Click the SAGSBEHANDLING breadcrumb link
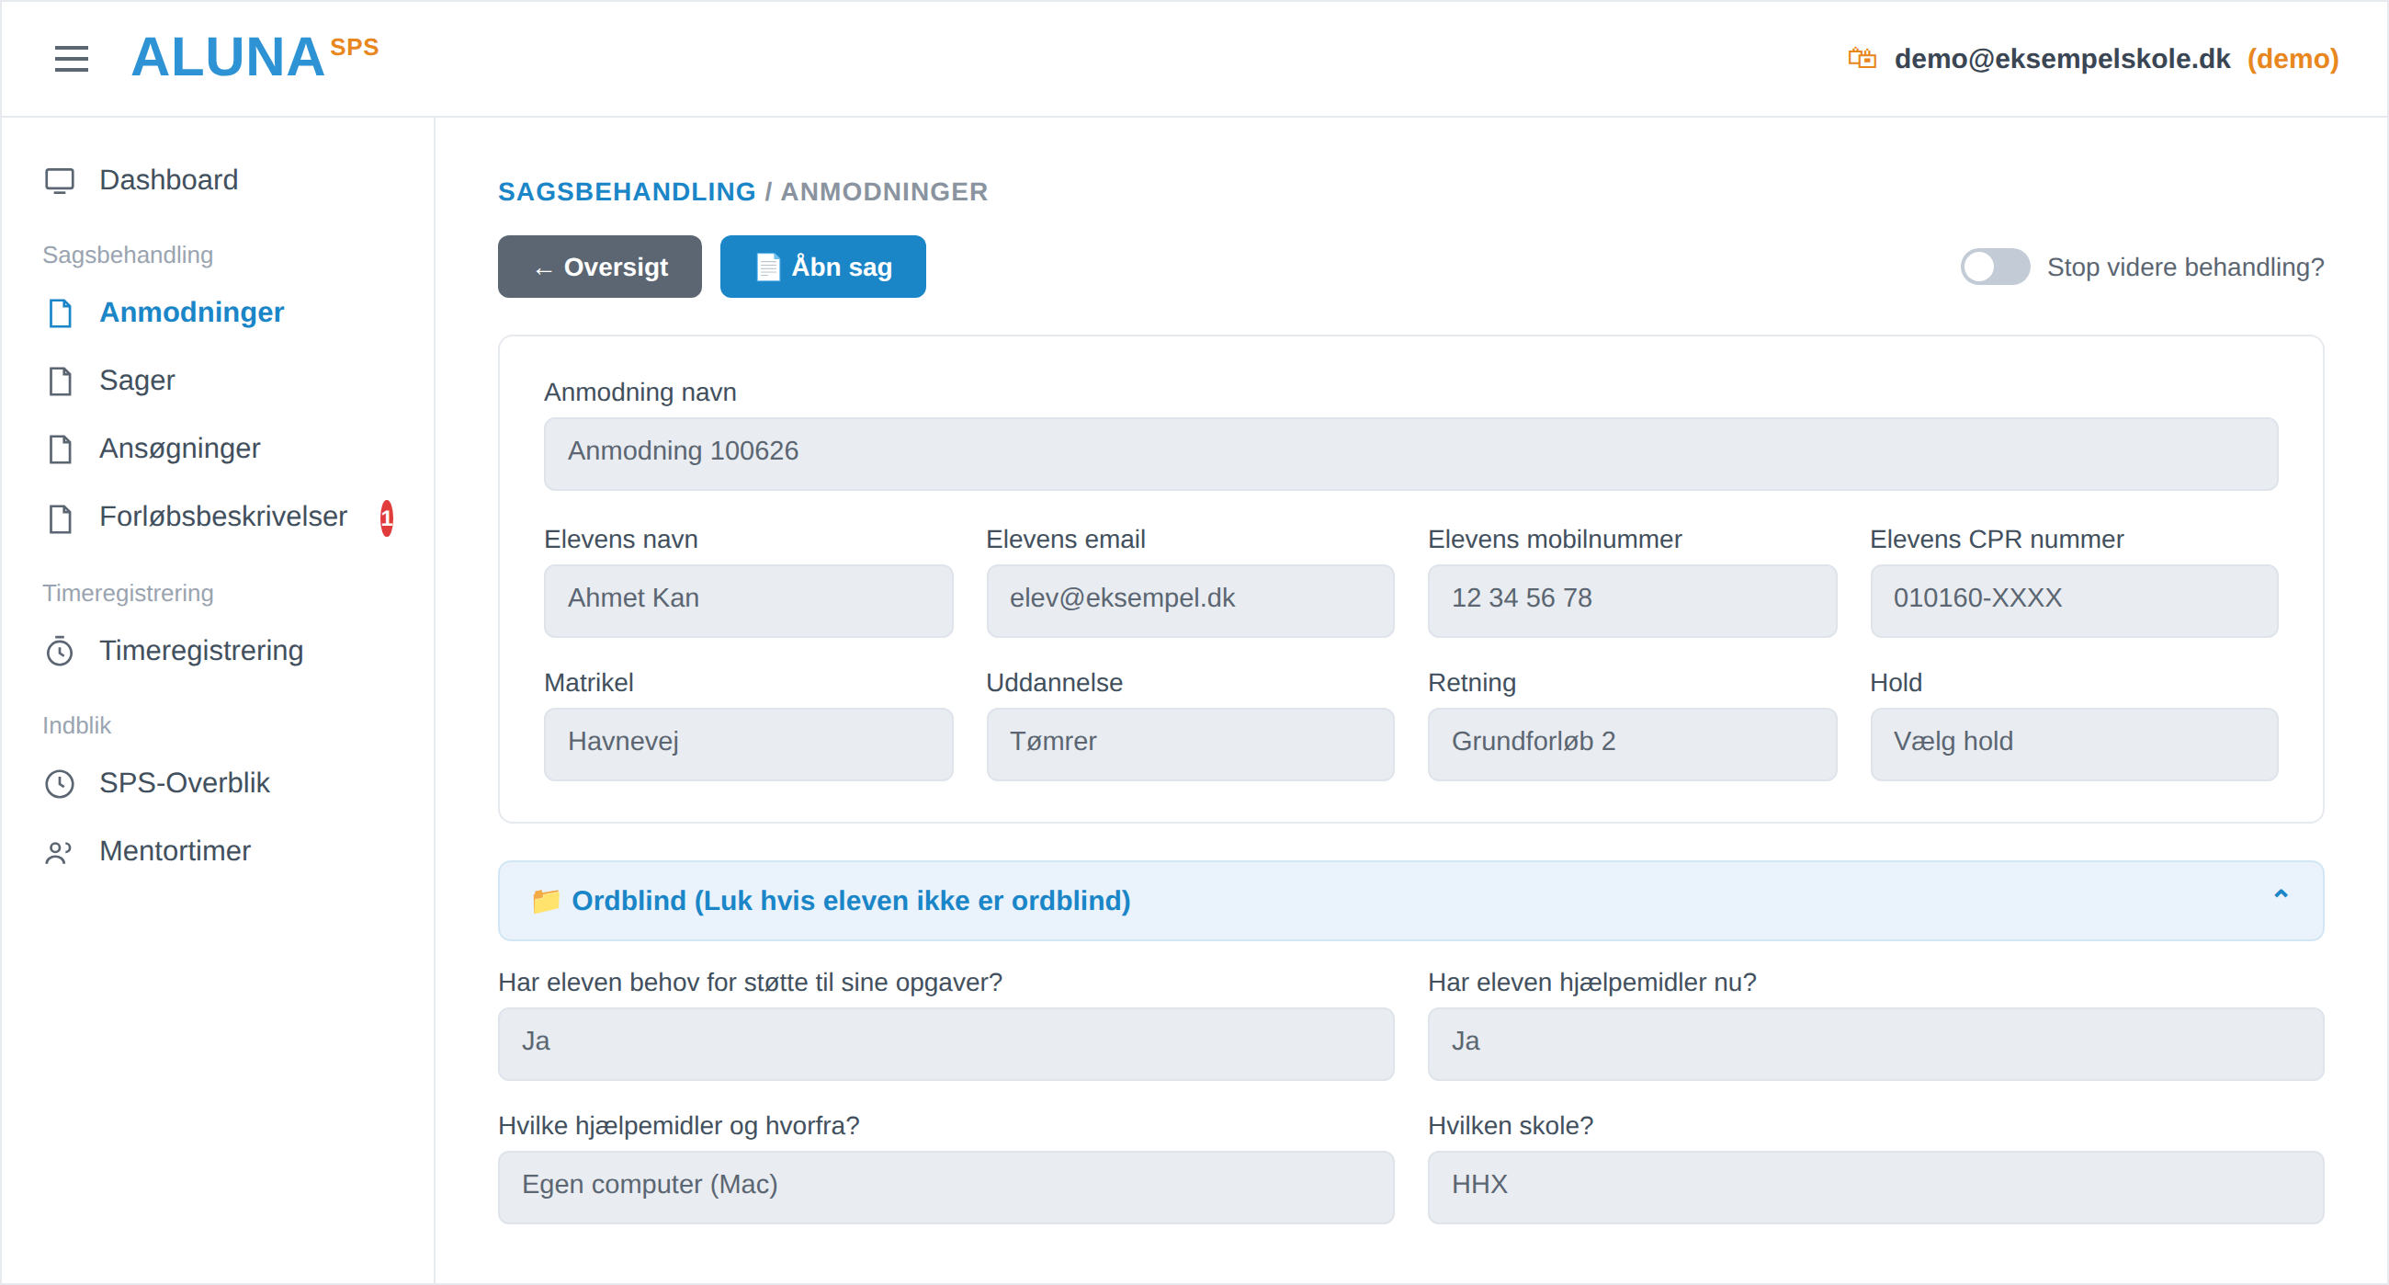Viewport: 2389px width, 1285px height. coord(626,192)
